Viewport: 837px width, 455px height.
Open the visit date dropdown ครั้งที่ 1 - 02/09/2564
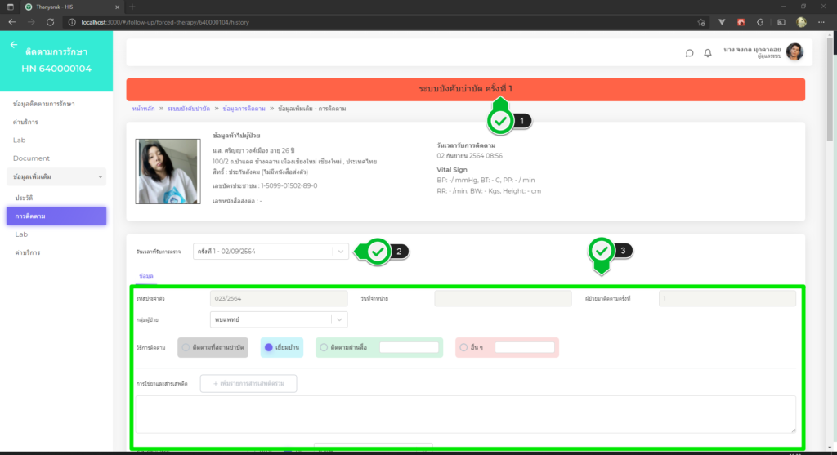[271, 252]
